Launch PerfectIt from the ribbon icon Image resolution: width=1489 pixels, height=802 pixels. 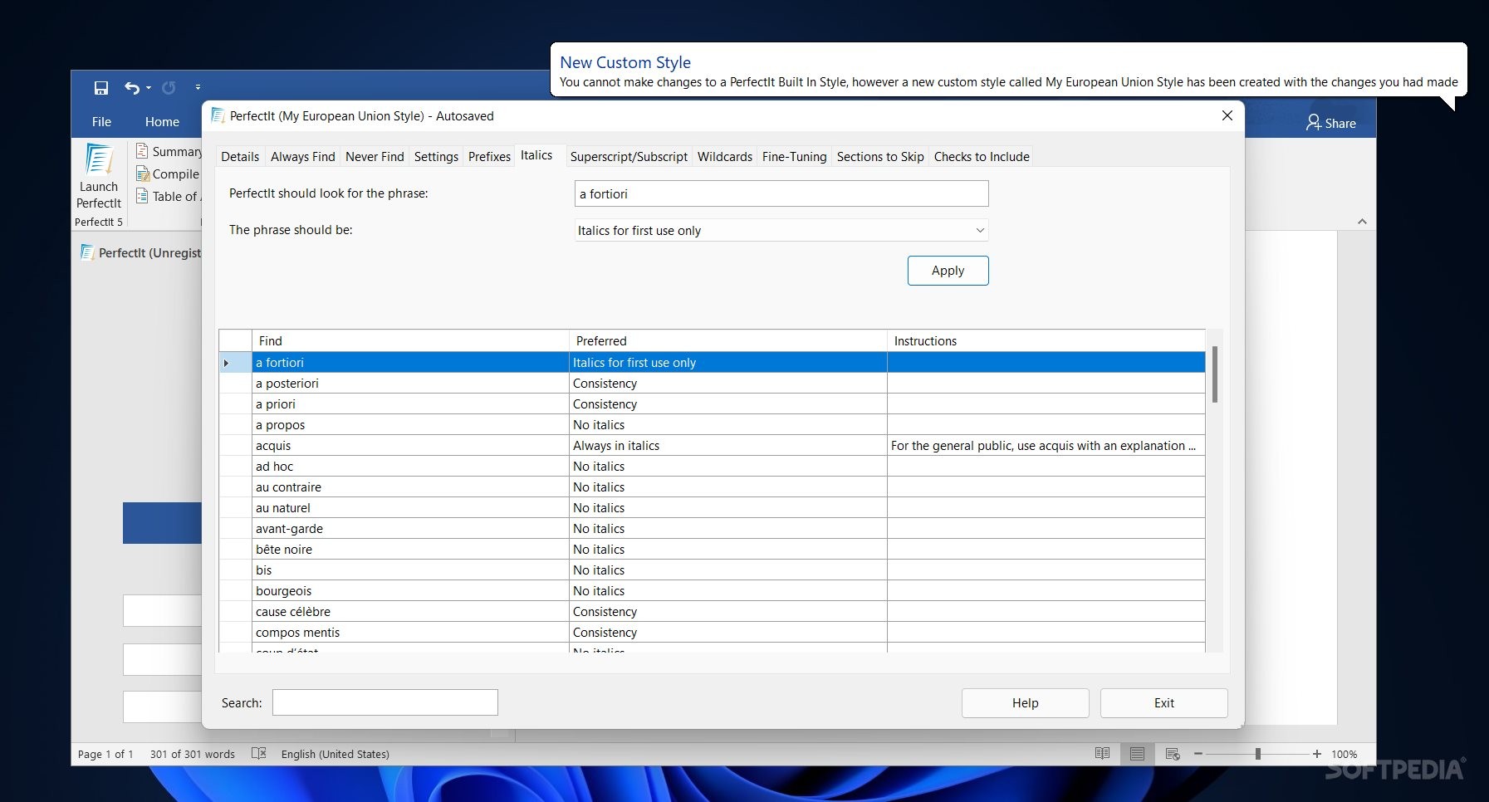pyautogui.click(x=99, y=178)
